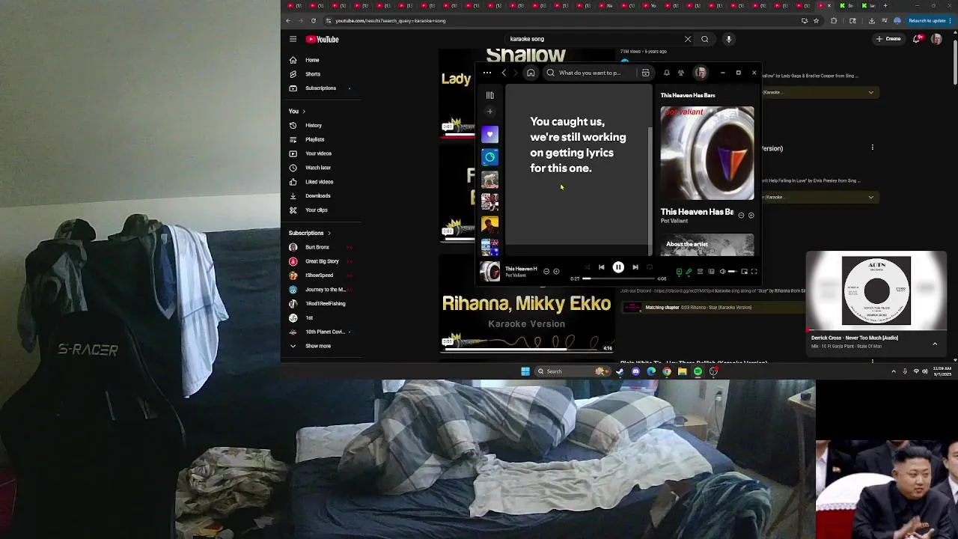Submit YouTube search with magnifier button
This screenshot has width=958, height=539.
704,39
